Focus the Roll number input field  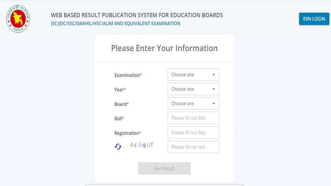tap(193, 118)
